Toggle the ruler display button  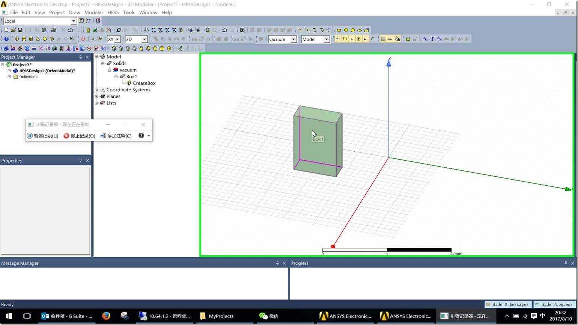pos(390,39)
